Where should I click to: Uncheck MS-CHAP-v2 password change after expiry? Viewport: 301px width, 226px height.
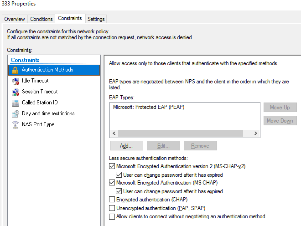point(119,175)
